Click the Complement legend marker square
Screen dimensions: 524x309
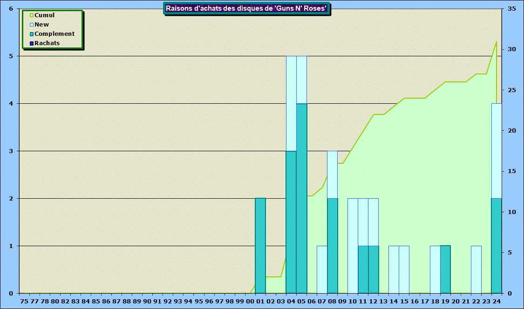pyautogui.click(x=32, y=34)
